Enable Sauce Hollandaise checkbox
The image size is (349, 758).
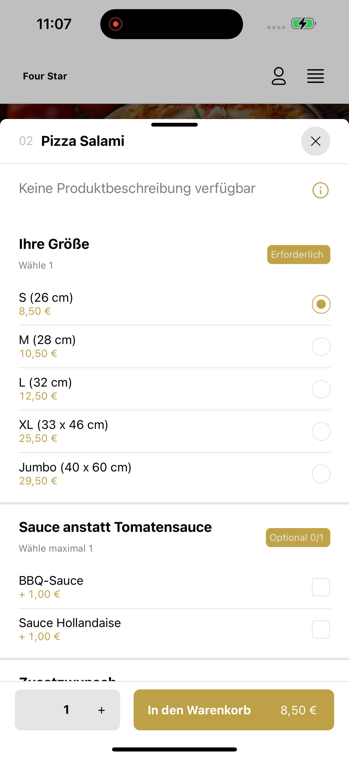(174, 629)
